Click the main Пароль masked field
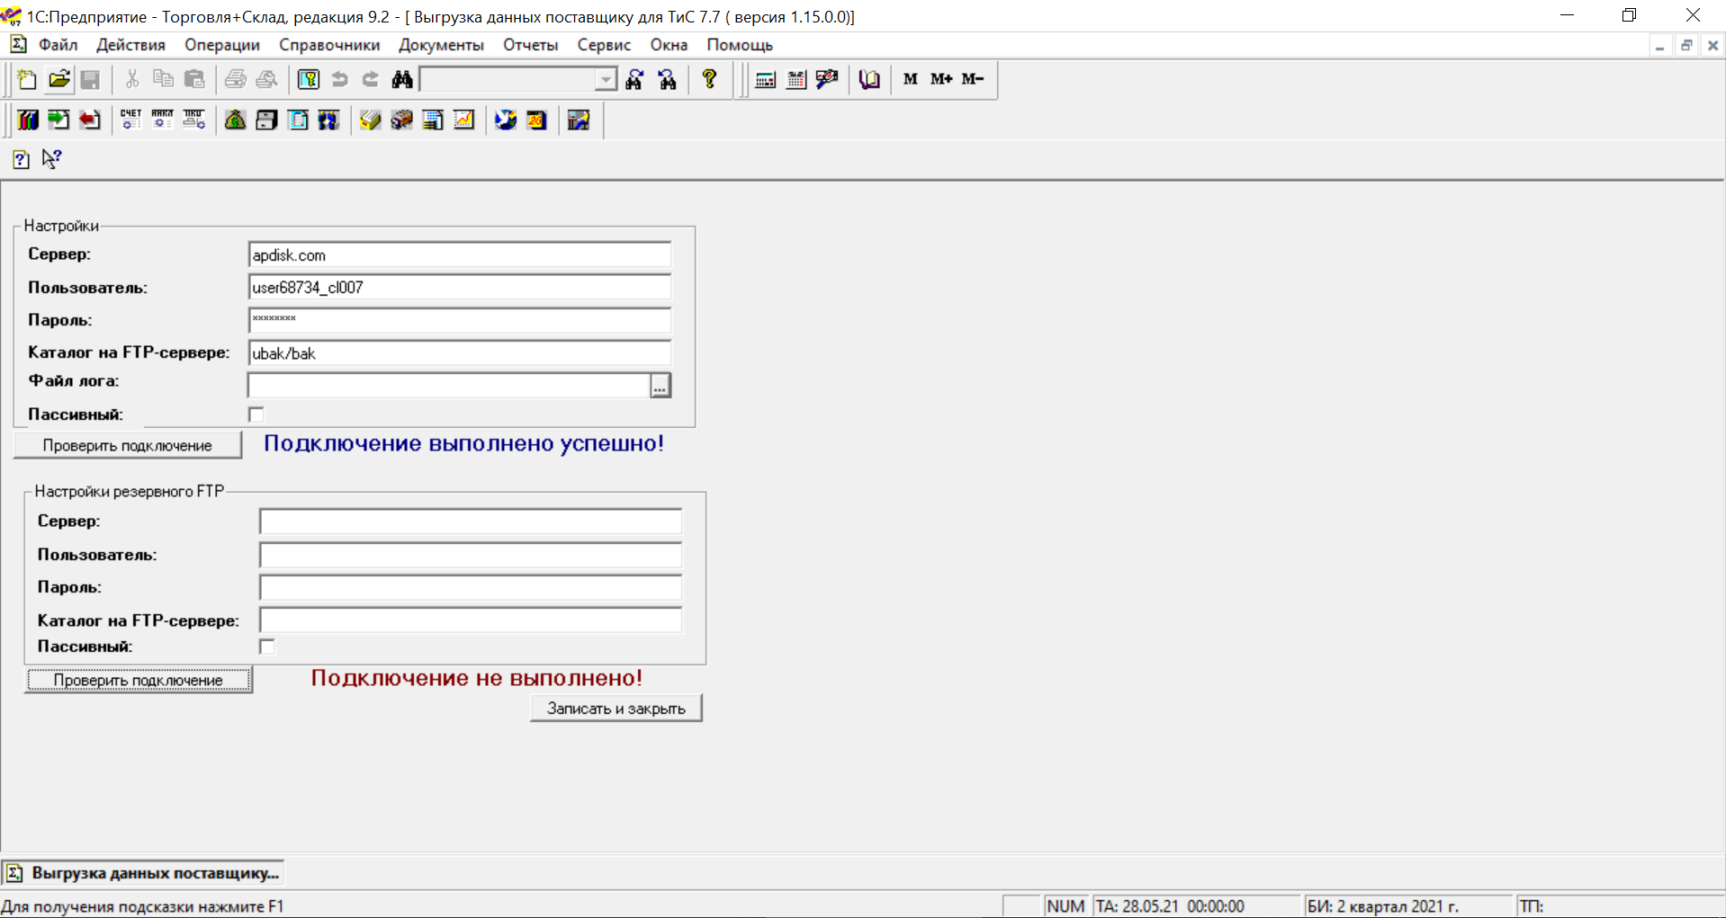 click(459, 320)
